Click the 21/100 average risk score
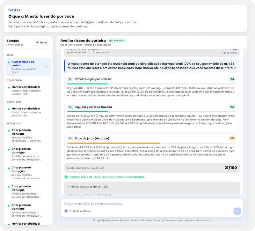 (230, 168)
